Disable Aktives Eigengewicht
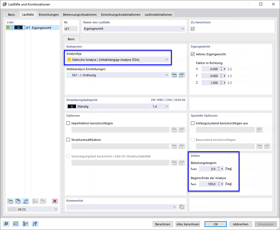This screenshot has height=230, width=280. pyautogui.click(x=192, y=54)
